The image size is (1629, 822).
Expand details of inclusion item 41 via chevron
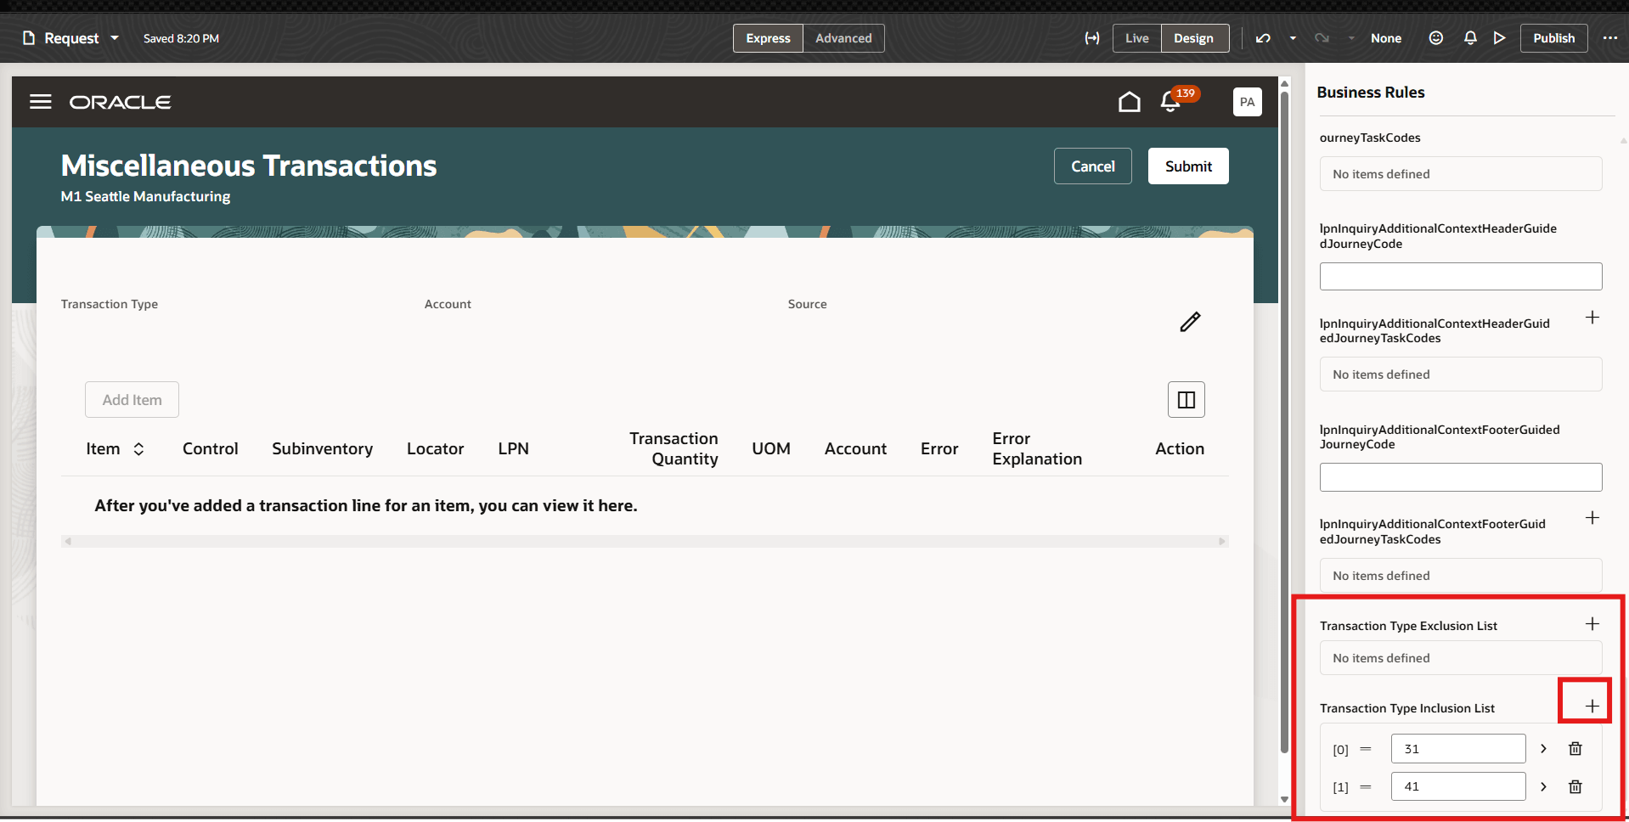tap(1544, 786)
